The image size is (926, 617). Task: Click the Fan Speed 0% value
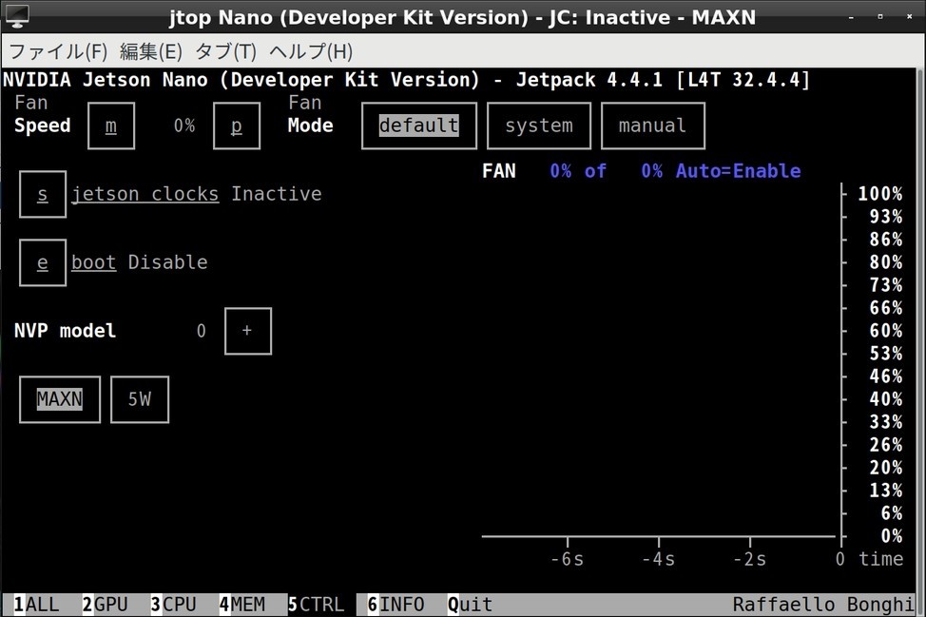tap(184, 125)
